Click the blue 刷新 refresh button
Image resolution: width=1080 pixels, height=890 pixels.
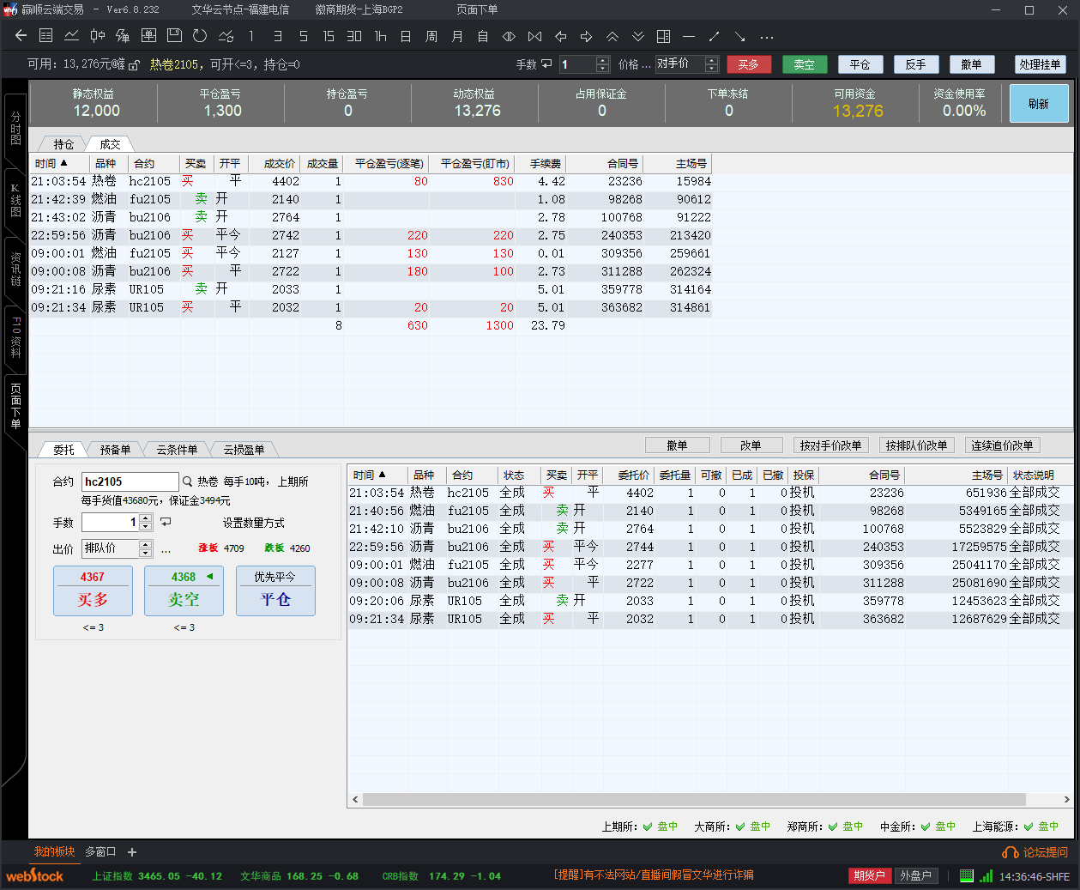click(1039, 103)
